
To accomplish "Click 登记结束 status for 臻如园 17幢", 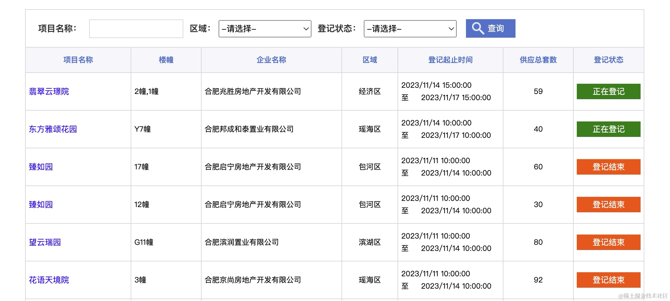I will point(608,167).
